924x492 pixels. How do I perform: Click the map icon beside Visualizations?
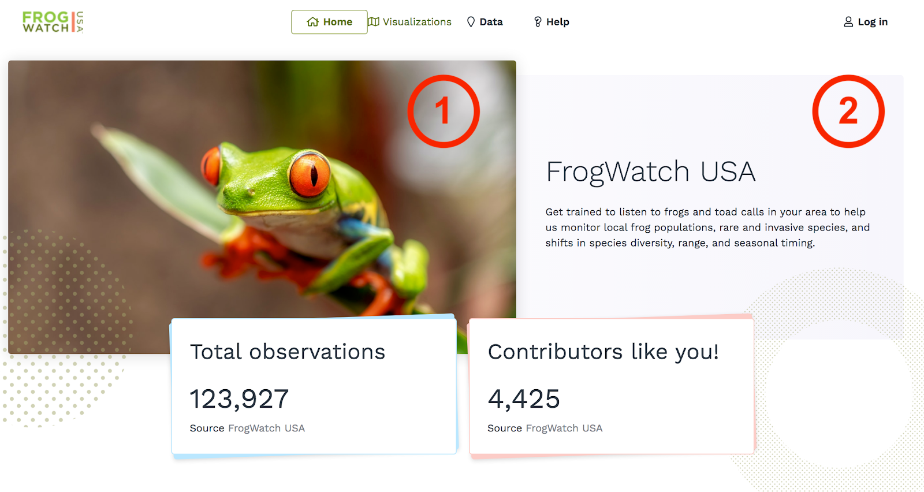coord(374,22)
